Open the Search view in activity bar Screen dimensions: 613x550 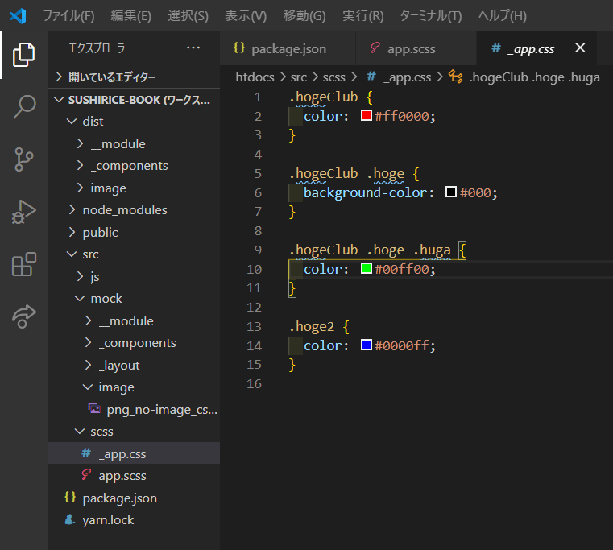click(24, 107)
